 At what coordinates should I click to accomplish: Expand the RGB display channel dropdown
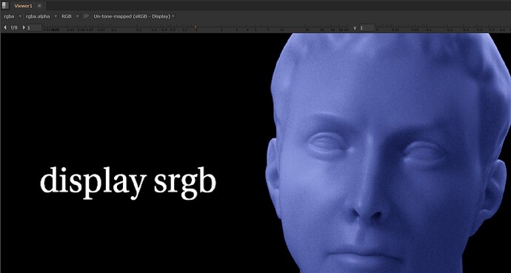pyautogui.click(x=70, y=16)
